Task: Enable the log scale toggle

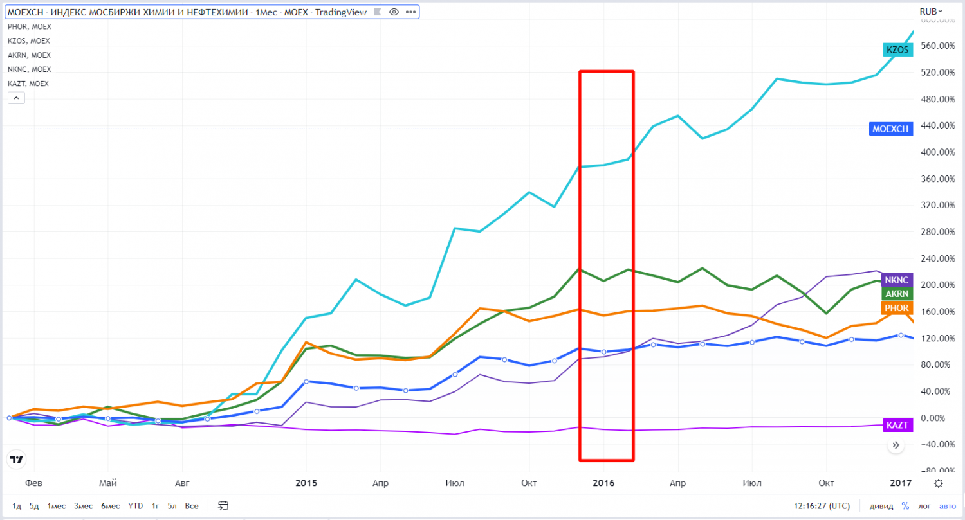Action: pos(924,506)
